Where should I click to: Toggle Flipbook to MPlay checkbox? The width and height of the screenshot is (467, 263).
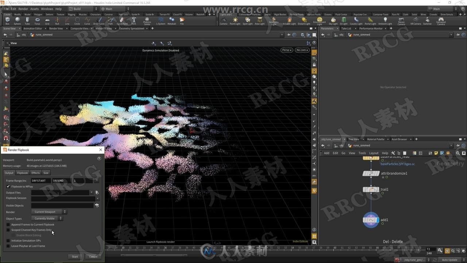pos(8,186)
